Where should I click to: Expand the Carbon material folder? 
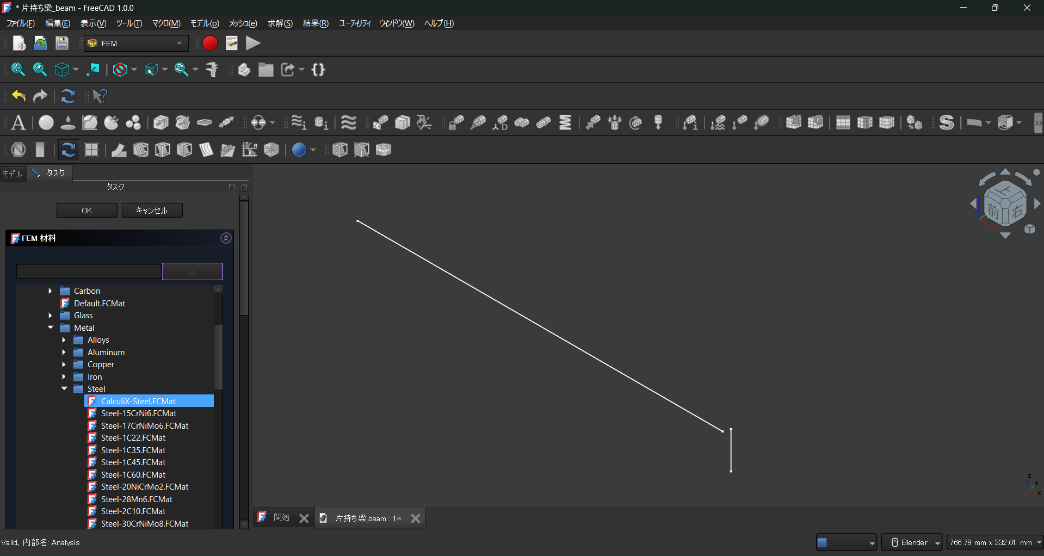click(x=50, y=291)
